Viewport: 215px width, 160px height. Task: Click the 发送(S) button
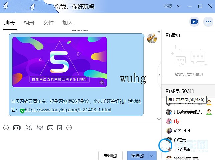pyautogui.click(x=138, y=156)
